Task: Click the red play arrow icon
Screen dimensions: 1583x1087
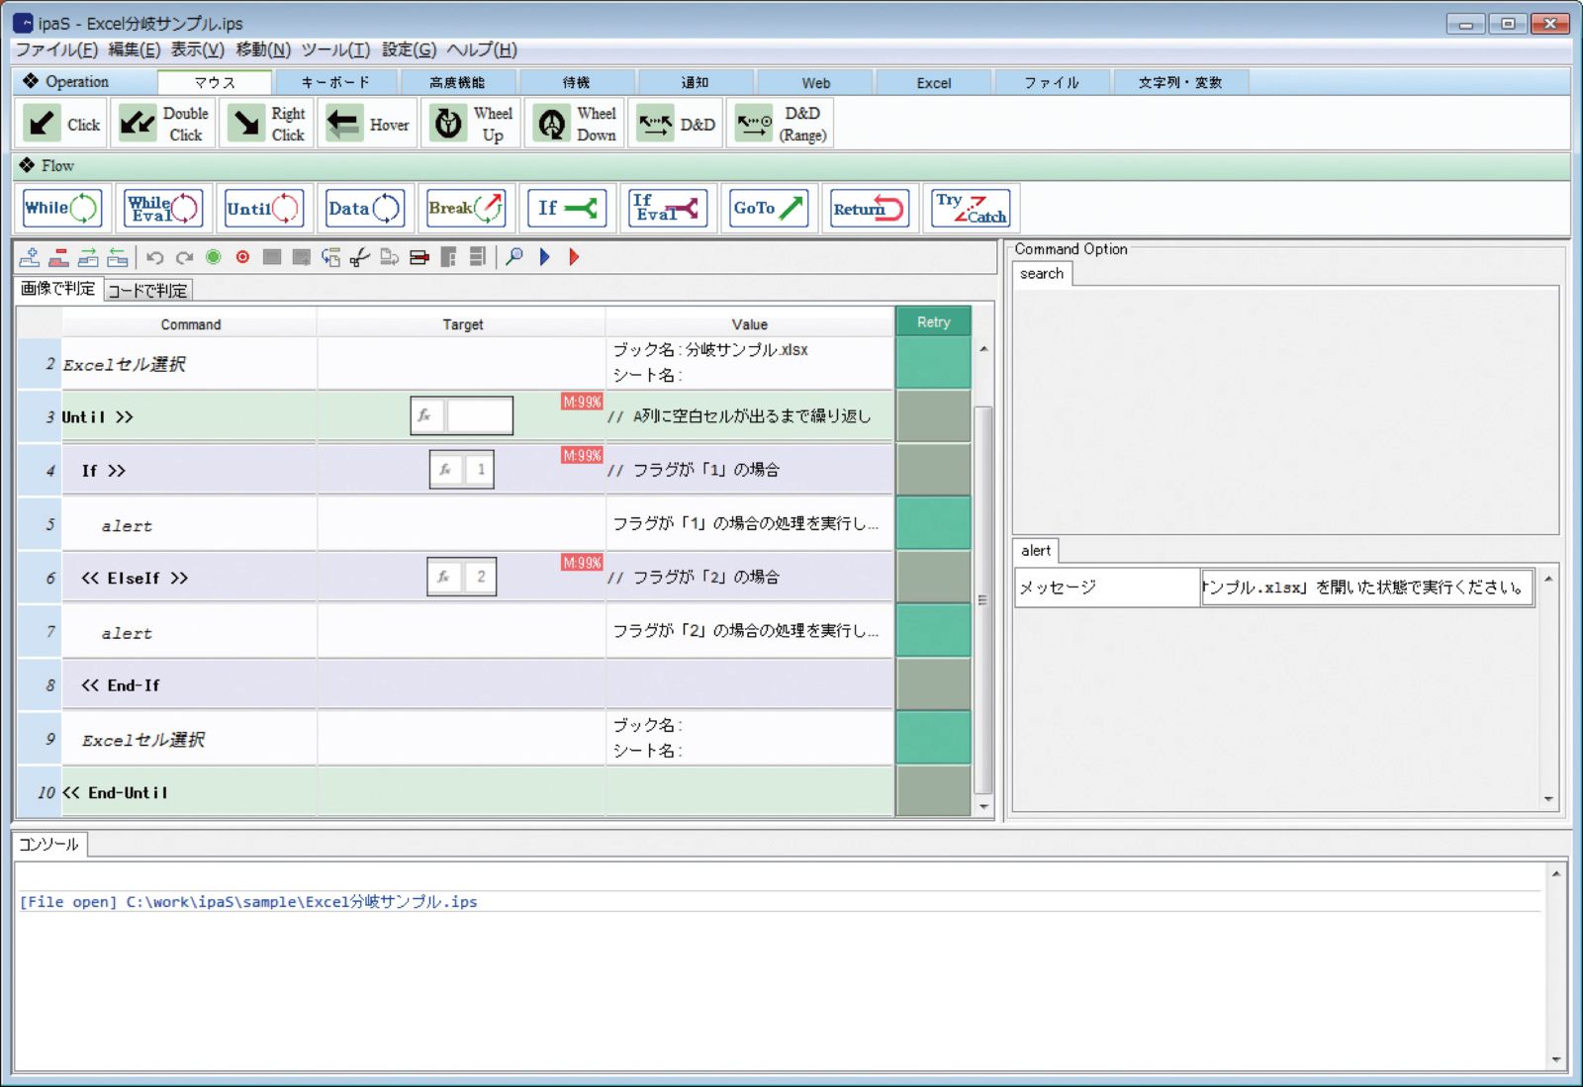Action: click(574, 257)
